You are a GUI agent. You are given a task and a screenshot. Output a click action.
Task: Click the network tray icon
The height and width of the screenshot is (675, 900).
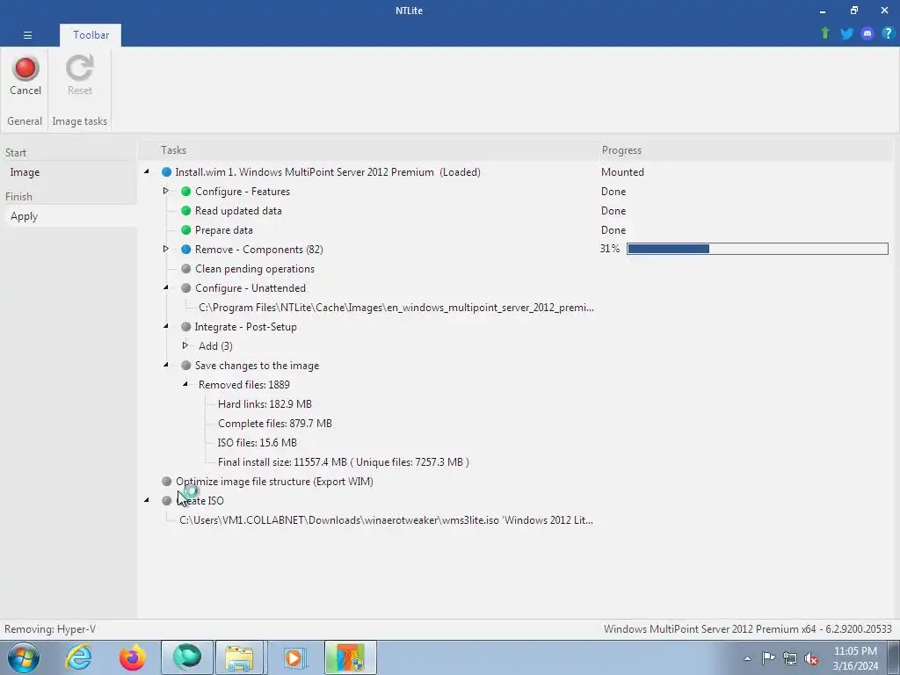[x=790, y=657]
